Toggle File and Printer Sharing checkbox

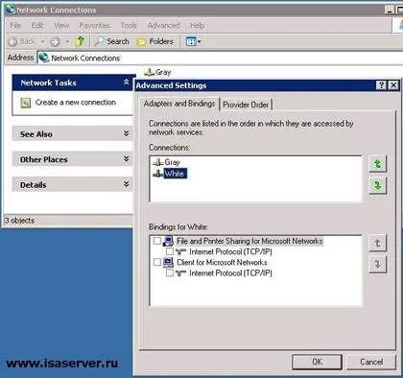(156, 241)
